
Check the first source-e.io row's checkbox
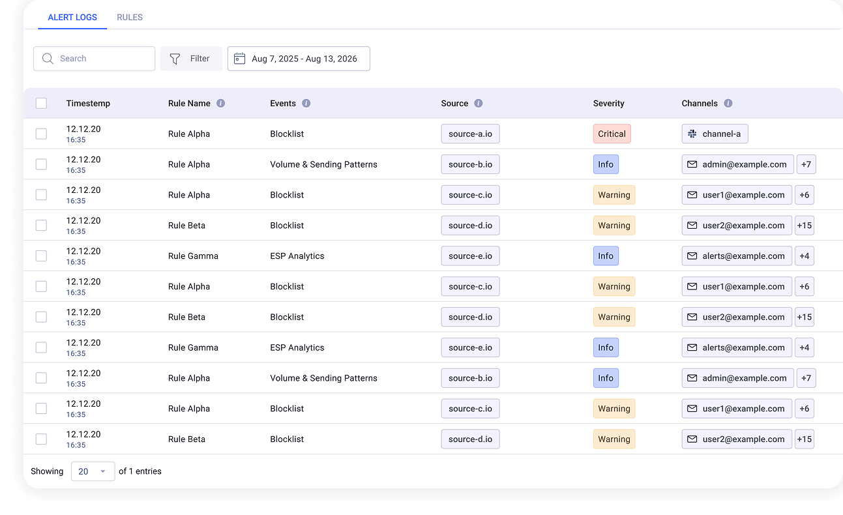coord(41,256)
